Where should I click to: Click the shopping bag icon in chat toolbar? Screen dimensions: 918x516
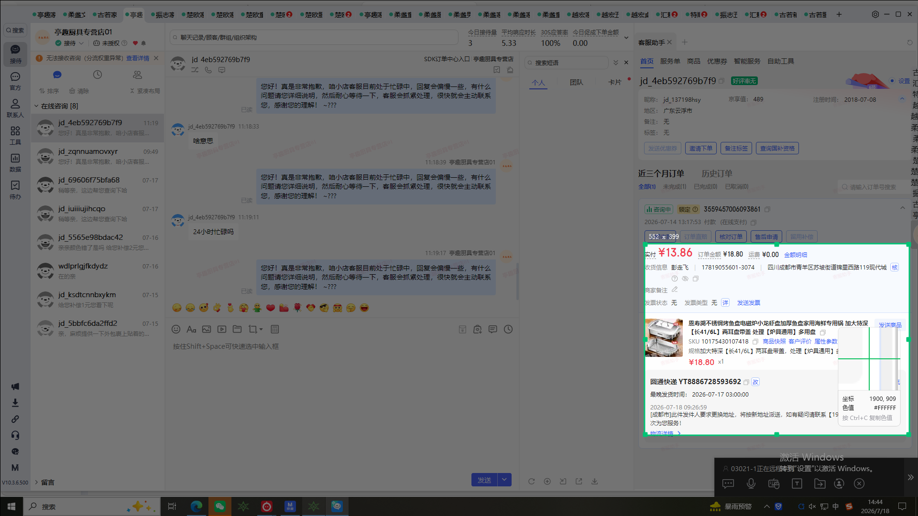click(477, 329)
